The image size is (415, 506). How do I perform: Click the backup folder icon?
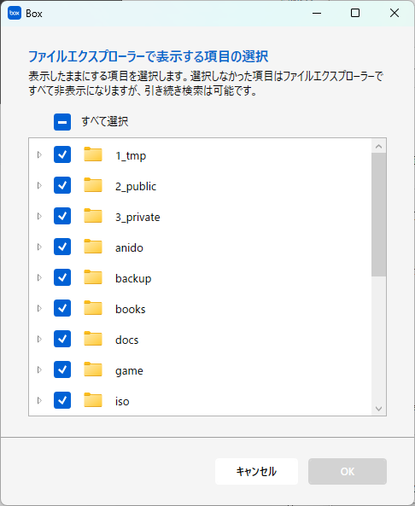[x=93, y=277]
